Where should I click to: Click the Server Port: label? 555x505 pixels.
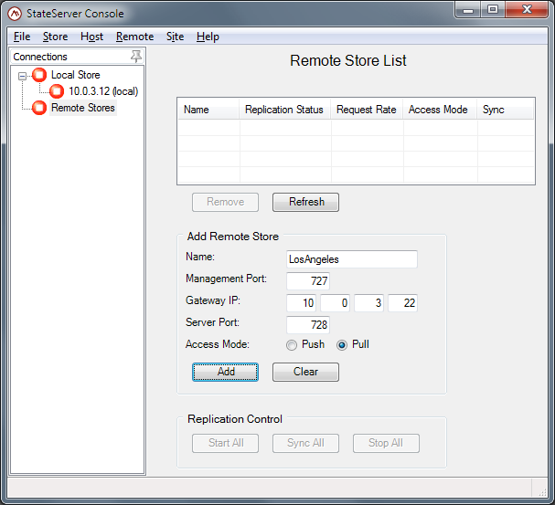212,322
